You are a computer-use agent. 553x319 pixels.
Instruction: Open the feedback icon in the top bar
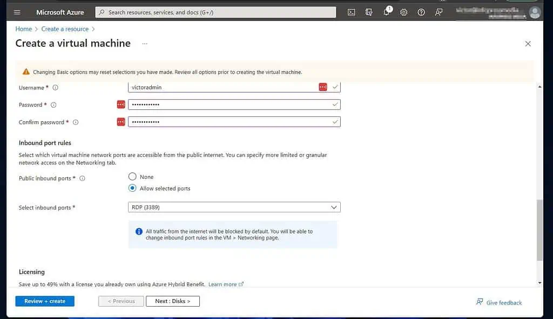439,12
